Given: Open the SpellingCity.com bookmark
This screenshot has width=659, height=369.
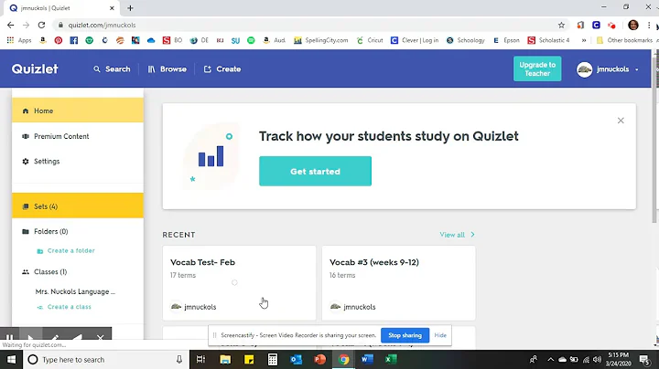Looking at the screenshot, I should pos(321,40).
